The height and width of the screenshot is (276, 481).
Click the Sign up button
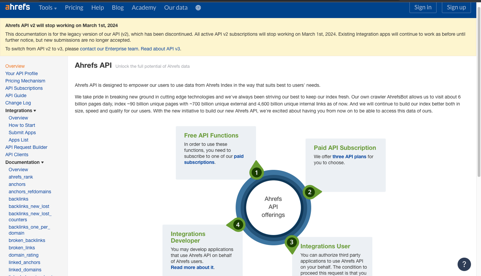(456, 7)
